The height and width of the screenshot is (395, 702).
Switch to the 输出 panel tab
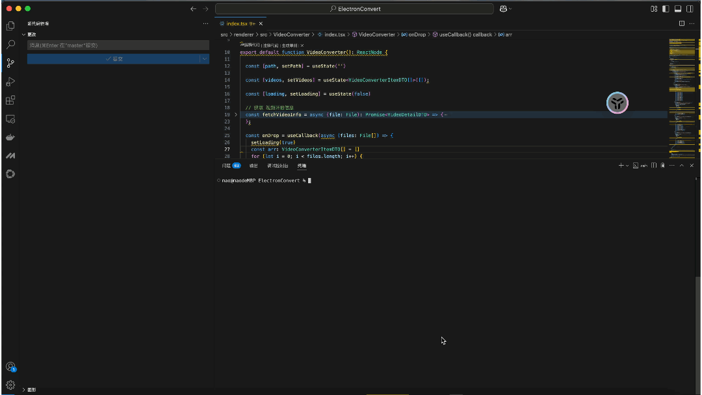[x=253, y=166]
